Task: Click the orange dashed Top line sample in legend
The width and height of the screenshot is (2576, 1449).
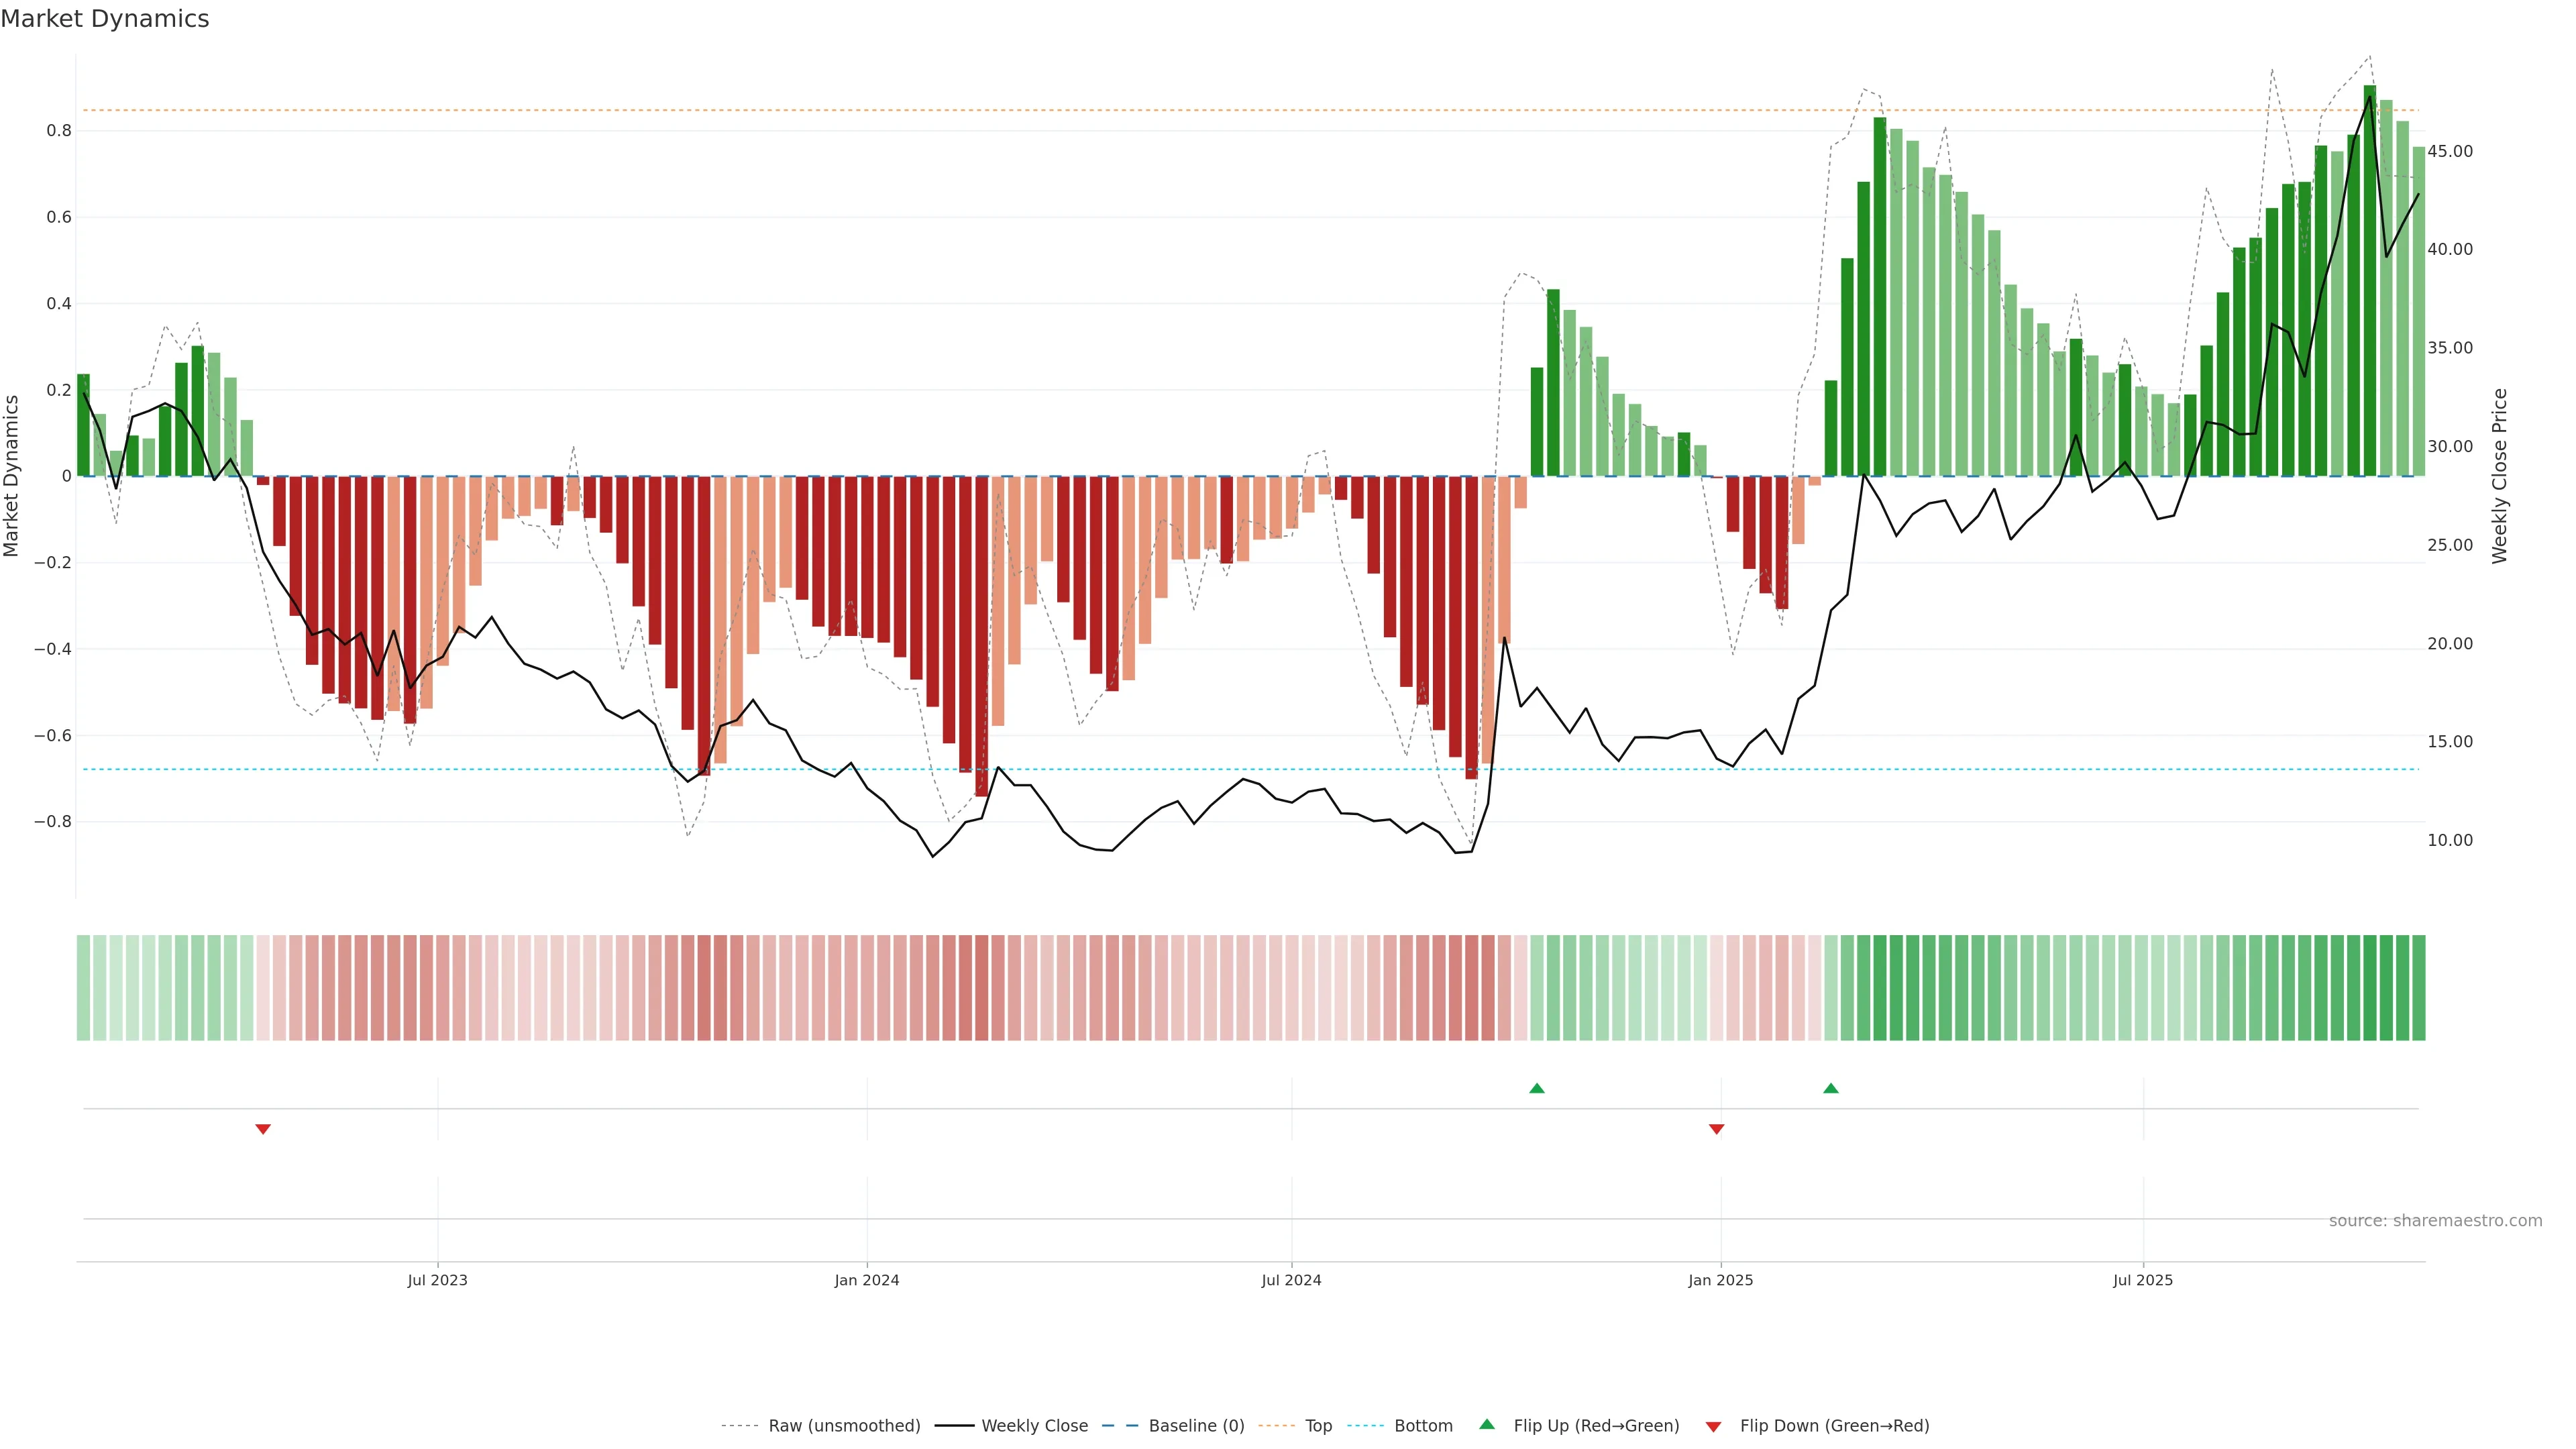Action: click(1276, 1426)
